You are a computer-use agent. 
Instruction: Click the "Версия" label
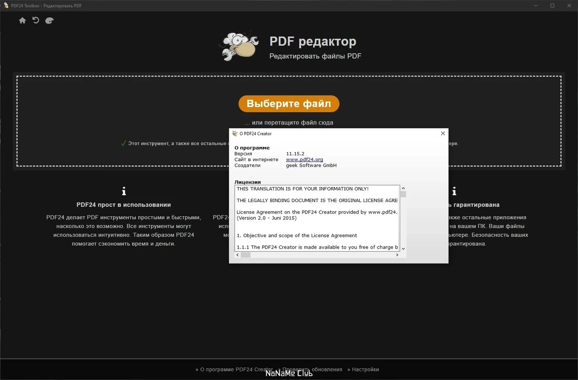click(243, 153)
